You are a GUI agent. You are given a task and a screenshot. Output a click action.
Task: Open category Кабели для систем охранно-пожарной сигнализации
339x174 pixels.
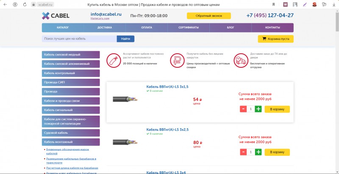71,122
